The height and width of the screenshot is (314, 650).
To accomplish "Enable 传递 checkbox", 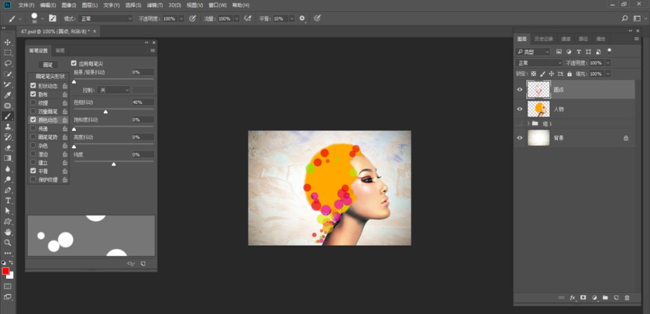I will coord(33,128).
